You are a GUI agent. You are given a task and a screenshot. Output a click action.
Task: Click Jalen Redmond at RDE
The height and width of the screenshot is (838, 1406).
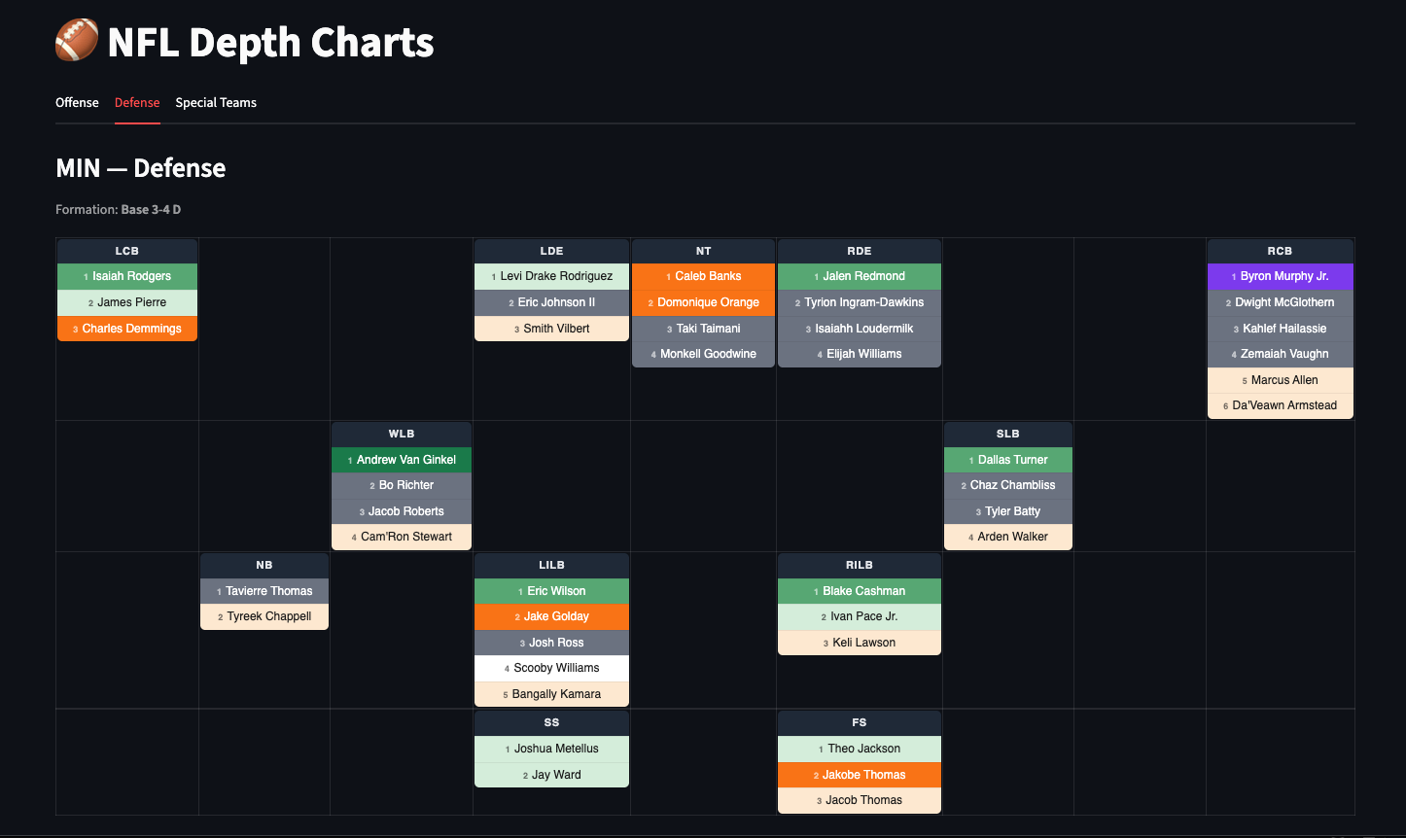(860, 276)
